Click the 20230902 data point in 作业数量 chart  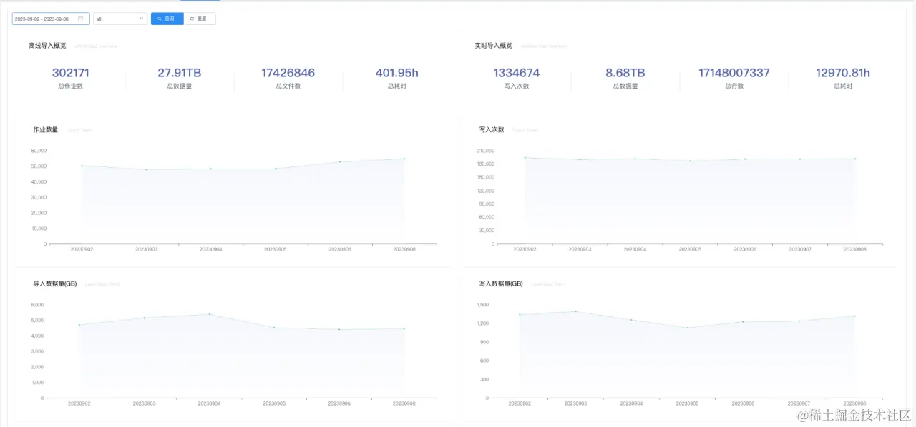pyautogui.click(x=82, y=166)
